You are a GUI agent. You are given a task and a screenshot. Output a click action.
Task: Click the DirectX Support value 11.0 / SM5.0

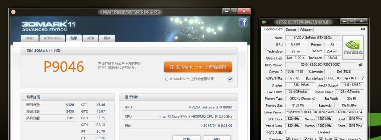[x=351, y=85]
